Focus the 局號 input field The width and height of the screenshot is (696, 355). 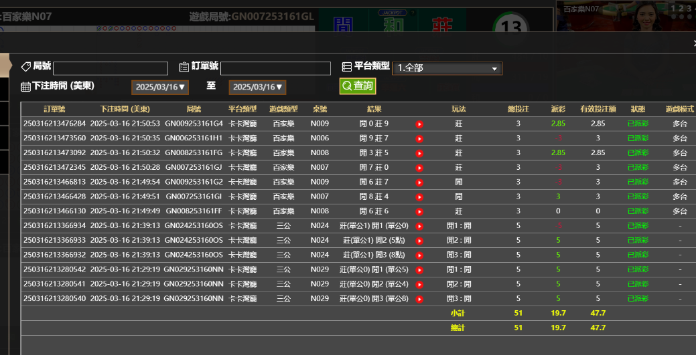pos(111,68)
